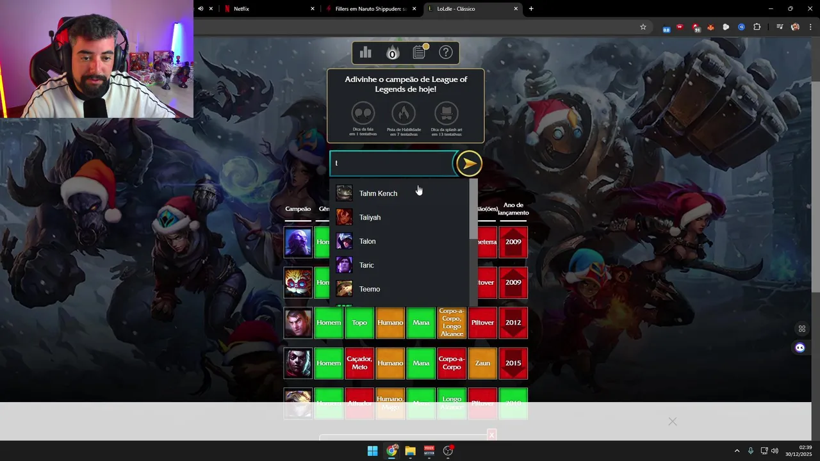820x461 pixels.
Task: Show hidden system tray icons chevron
Action: (737, 451)
